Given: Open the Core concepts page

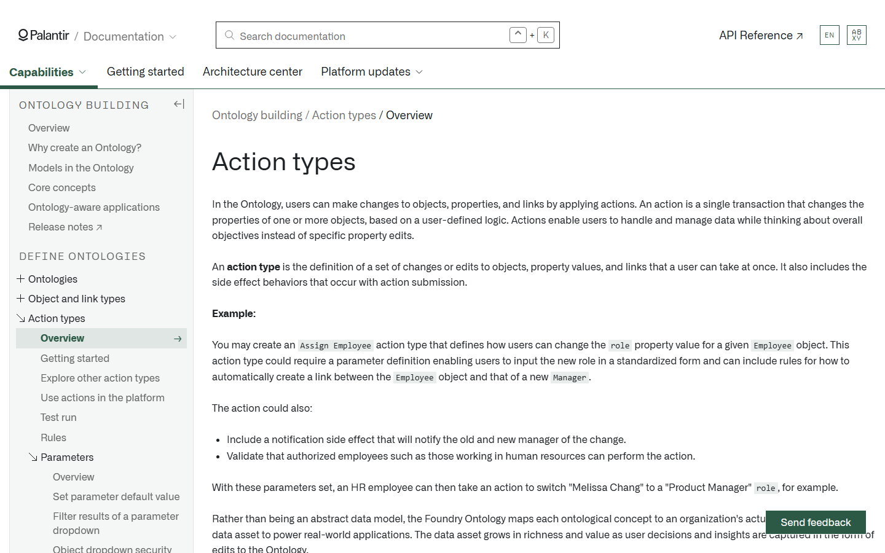Looking at the screenshot, I should pyautogui.click(x=62, y=187).
